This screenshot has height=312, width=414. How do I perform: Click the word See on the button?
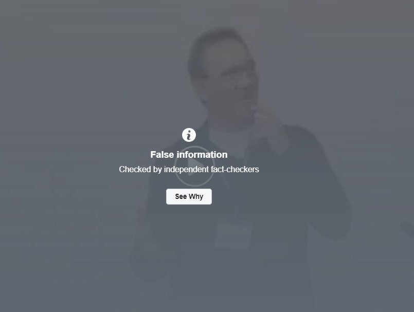pos(181,196)
